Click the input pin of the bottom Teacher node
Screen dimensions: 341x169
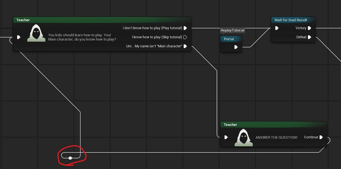[x=226, y=137]
